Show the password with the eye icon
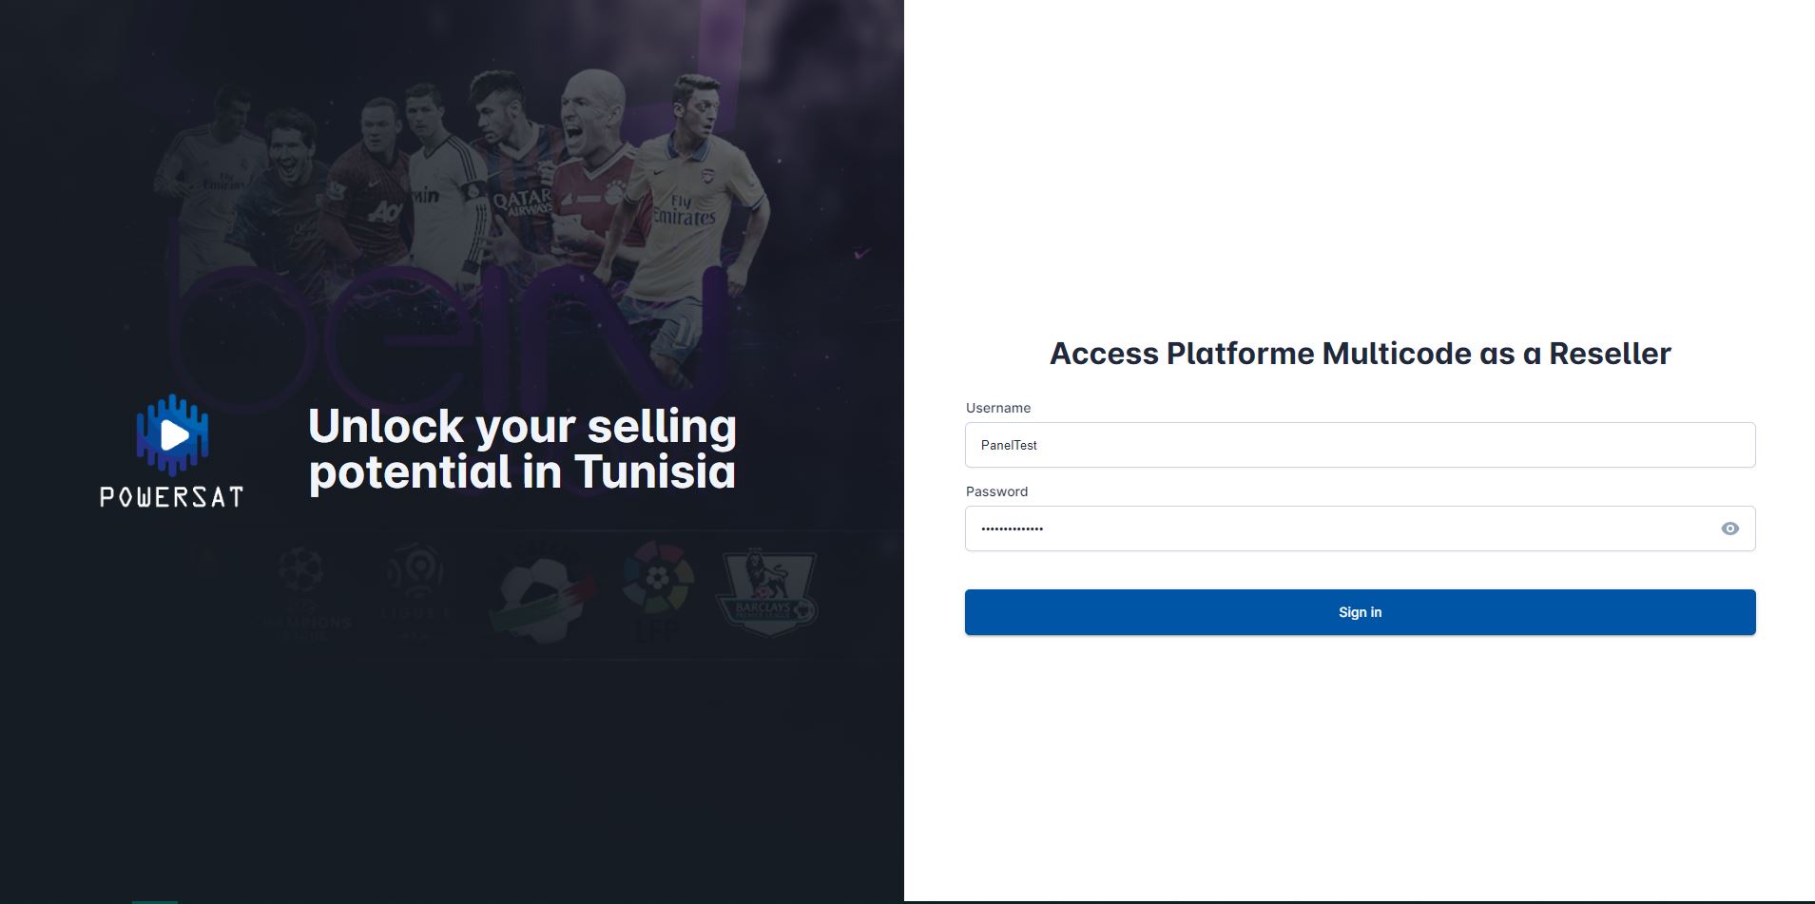 1729,529
